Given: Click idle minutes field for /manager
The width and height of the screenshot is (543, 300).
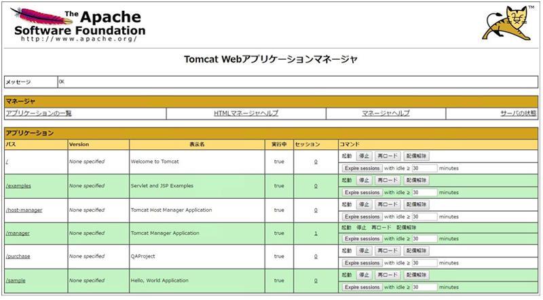Looking at the screenshot, I should (x=425, y=239).
